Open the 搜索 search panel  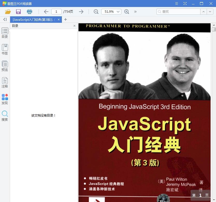click(x=5, y=116)
